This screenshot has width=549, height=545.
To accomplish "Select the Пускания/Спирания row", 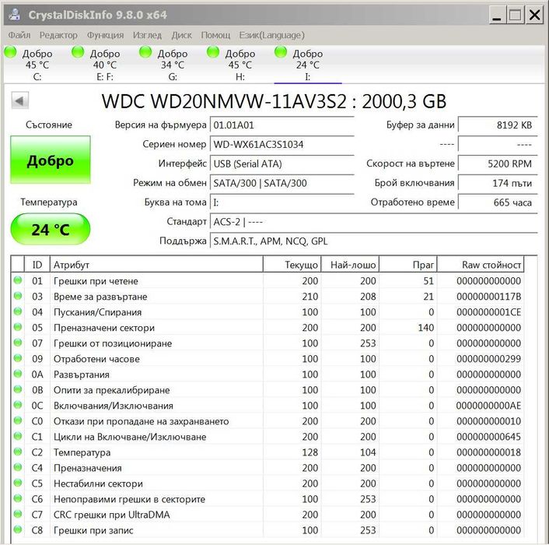I will [268, 312].
